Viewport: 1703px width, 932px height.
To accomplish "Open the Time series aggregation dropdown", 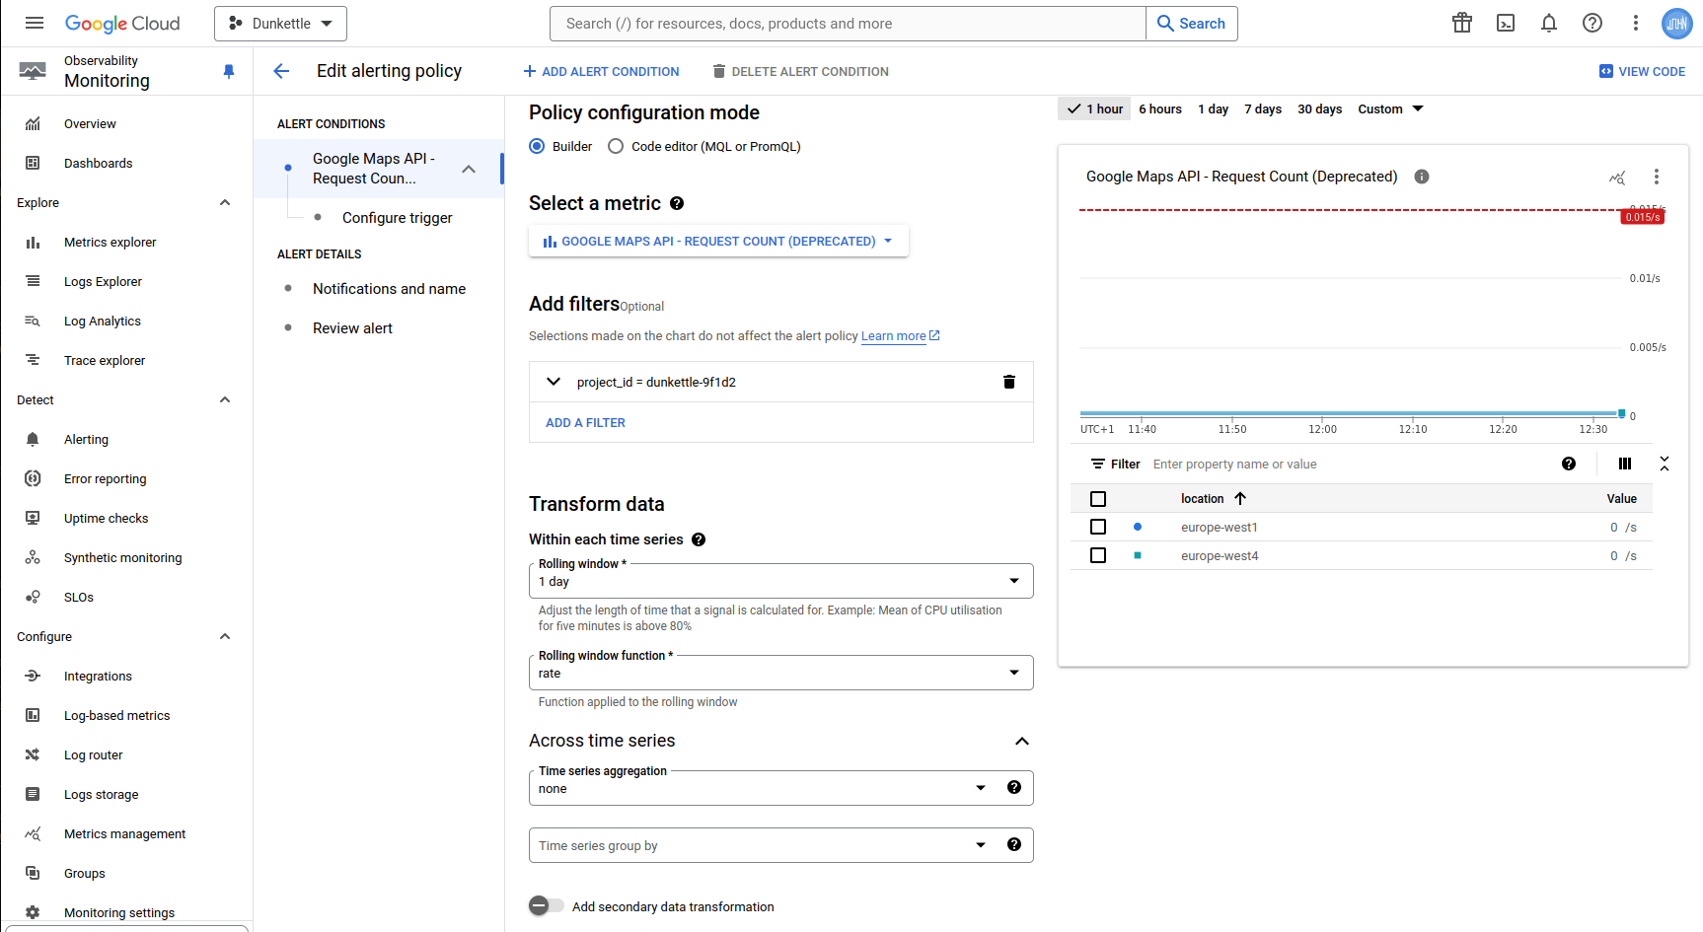I will (760, 788).
